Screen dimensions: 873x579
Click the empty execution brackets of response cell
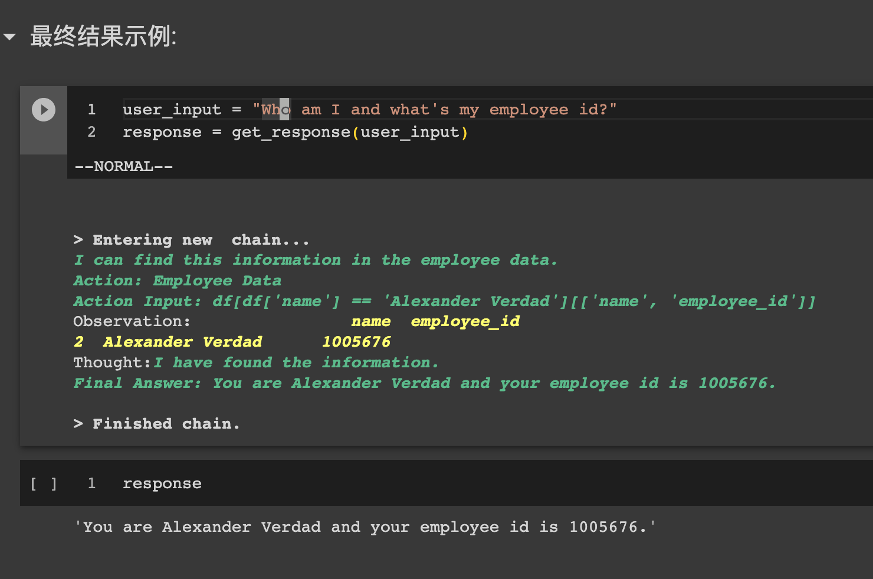pyautogui.click(x=44, y=484)
